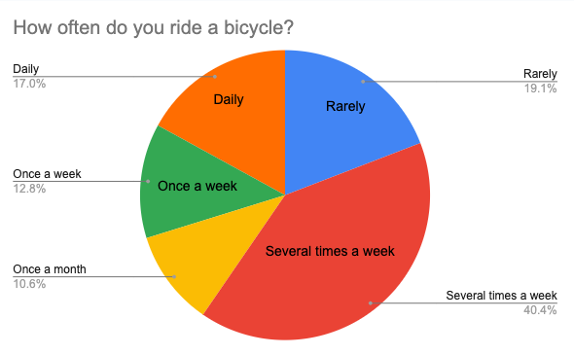Click the Once a week text inside the green slice
The width and height of the screenshot is (574, 355).
coord(197,186)
